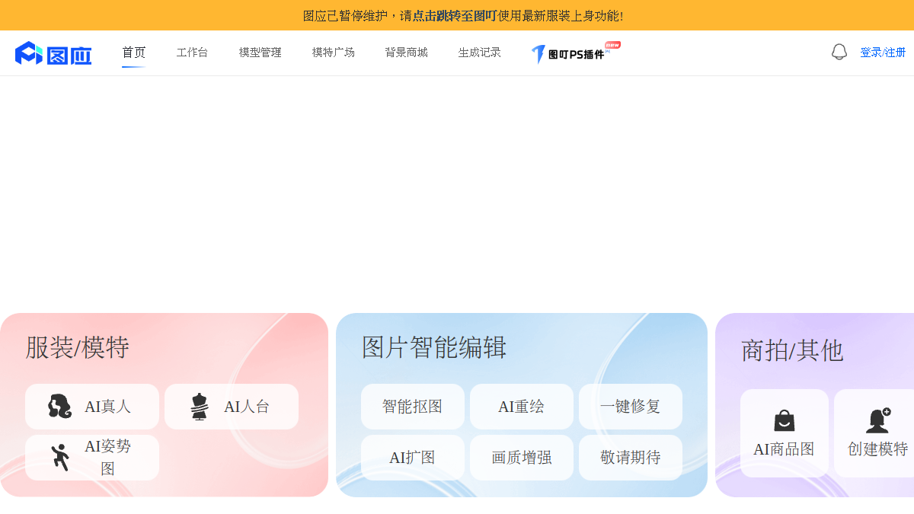This screenshot has height=514, width=914.
Task: Open the 图叮PS插件 plugin badge
Action: (576, 53)
